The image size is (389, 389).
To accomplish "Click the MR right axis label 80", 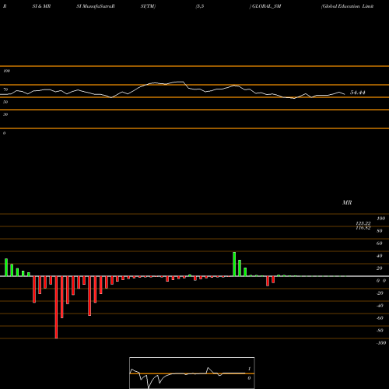I will [x=380, y=231].
